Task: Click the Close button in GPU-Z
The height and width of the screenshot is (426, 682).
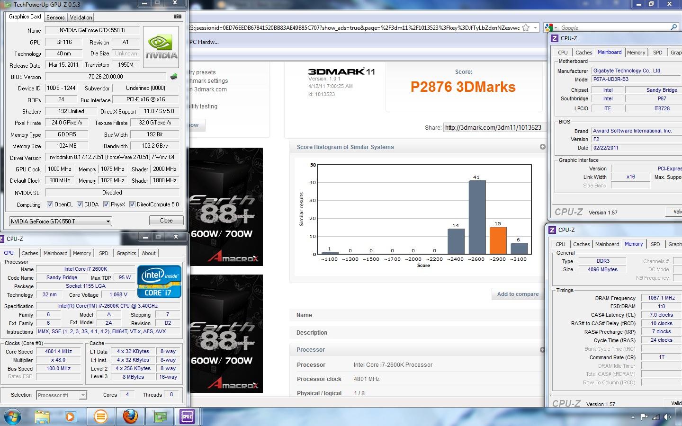Action: [166, 221]
